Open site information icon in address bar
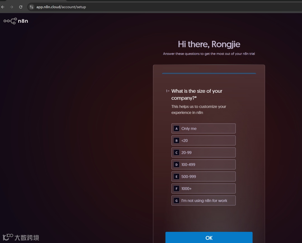Image resolution: width=302 pixels, height=243 pixels. tap(31, 7)
